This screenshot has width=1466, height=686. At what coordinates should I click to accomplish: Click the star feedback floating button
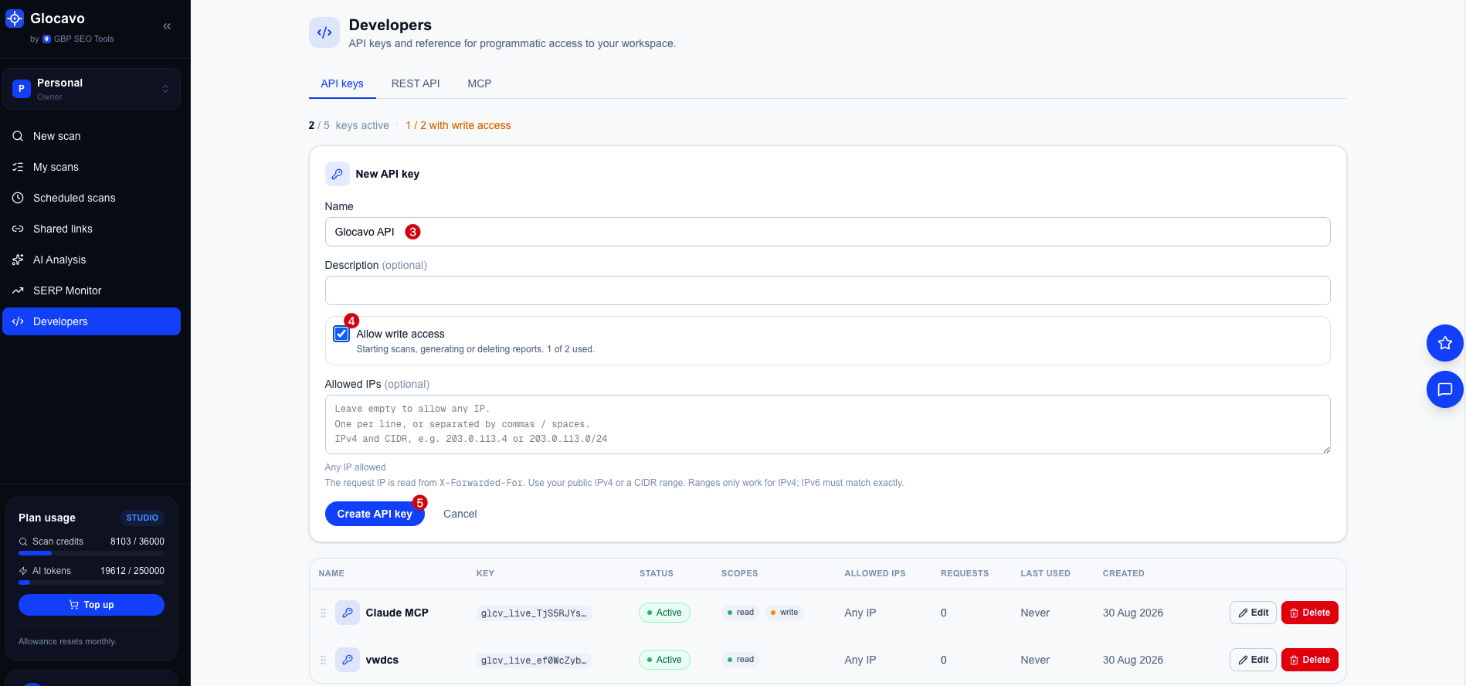tap(1445, 343)
